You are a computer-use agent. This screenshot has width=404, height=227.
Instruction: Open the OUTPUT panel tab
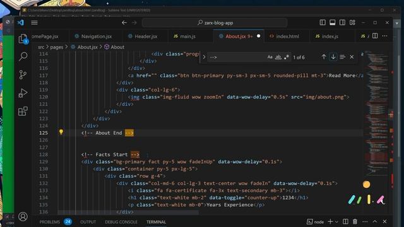coord(88,221)
